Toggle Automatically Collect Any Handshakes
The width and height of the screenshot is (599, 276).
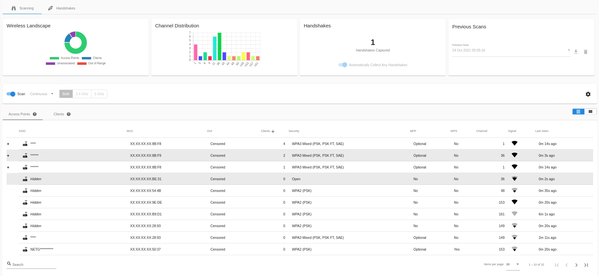point(343,65)
